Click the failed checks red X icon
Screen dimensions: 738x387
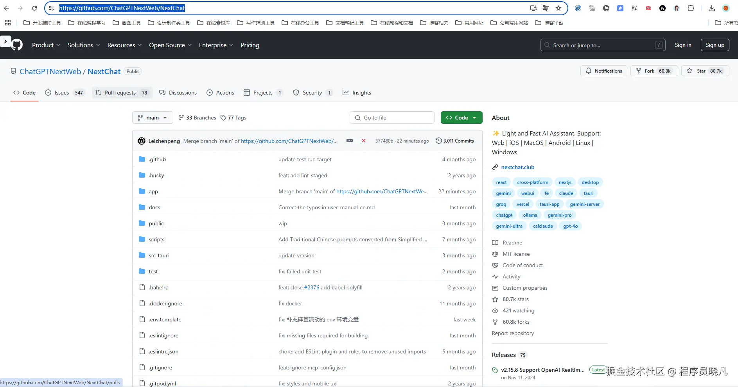click(364, 141)
